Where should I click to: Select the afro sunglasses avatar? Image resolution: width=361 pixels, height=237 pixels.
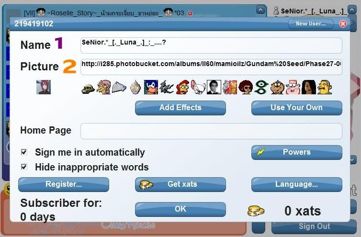(x=246, y=87)
